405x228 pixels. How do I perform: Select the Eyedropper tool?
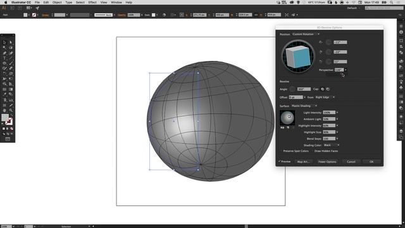tap(4, 94)
